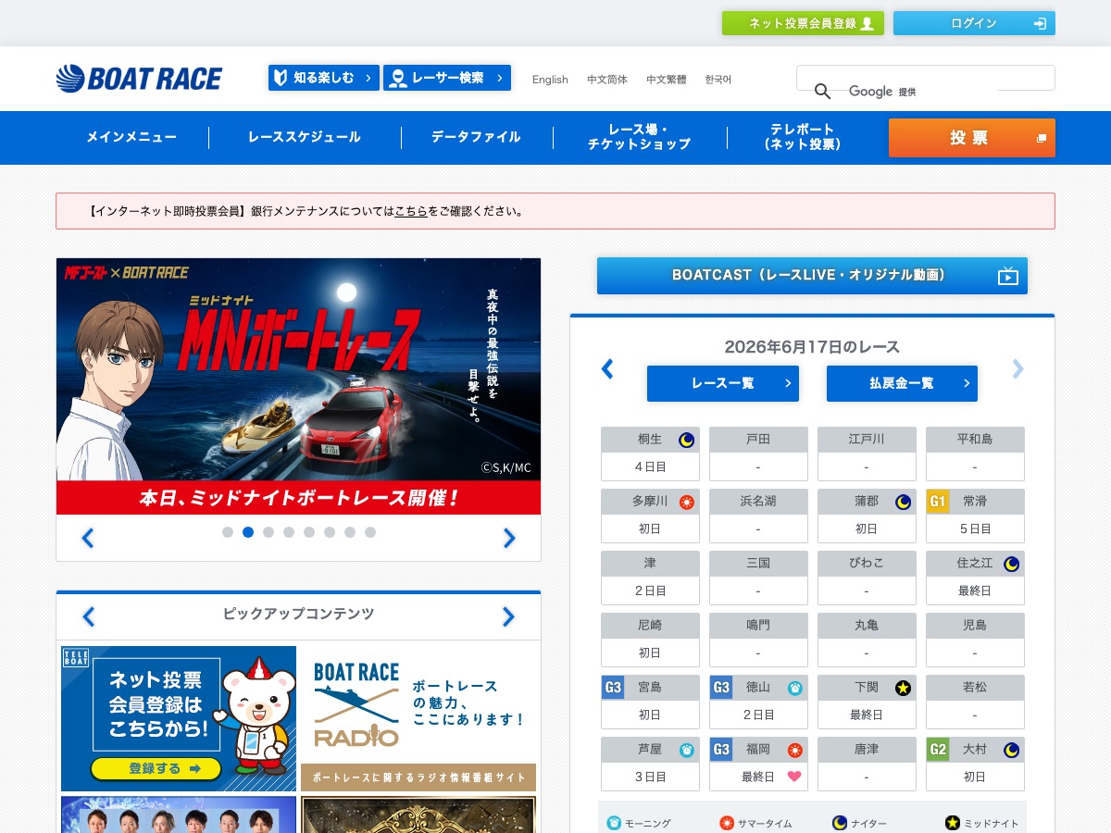Viewport: 1111px width, 833px height.
Task: Open the レーススケジュール nav menu
Action: tap(305, 137)
